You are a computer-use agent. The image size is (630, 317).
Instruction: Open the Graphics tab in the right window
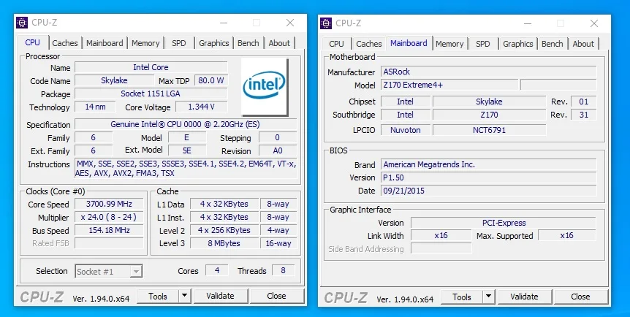[x=518, y=44]
